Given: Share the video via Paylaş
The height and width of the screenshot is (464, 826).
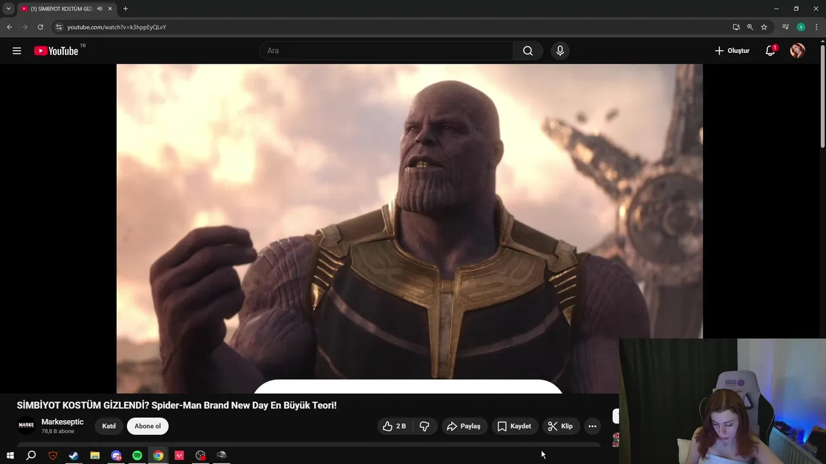Looking at the screenshot, I should click(463, 426).
